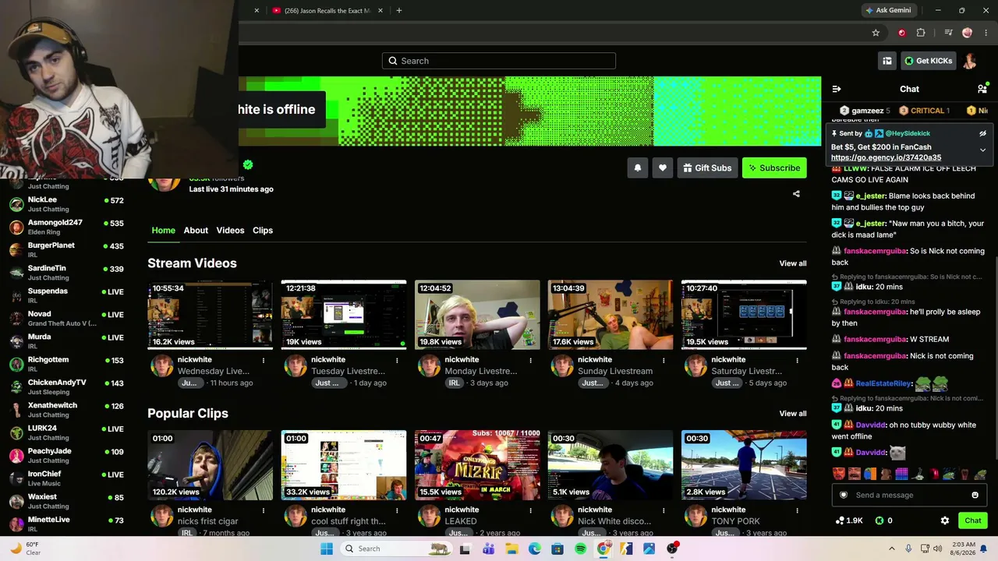The width and height of the screenshot is (998, 561).
Task: Open Chrome three-dot menu
Action: click(x=986, y=33)
